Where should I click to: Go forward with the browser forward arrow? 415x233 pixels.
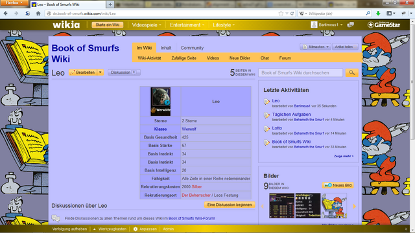click(16, 13)
